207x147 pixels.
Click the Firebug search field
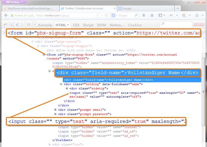176,24
